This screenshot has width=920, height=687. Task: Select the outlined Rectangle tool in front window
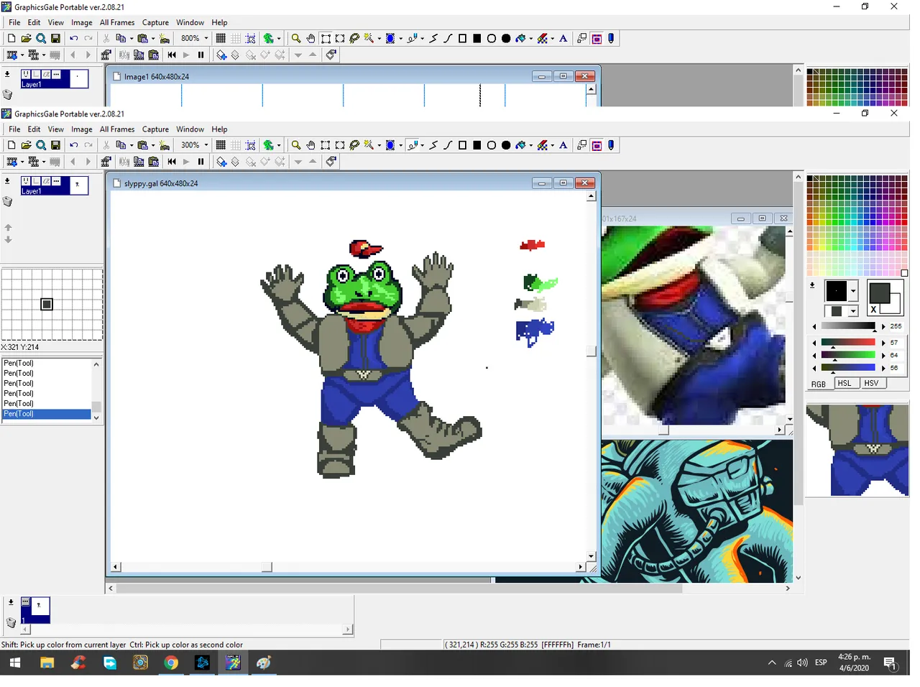[x=462, y=145]
